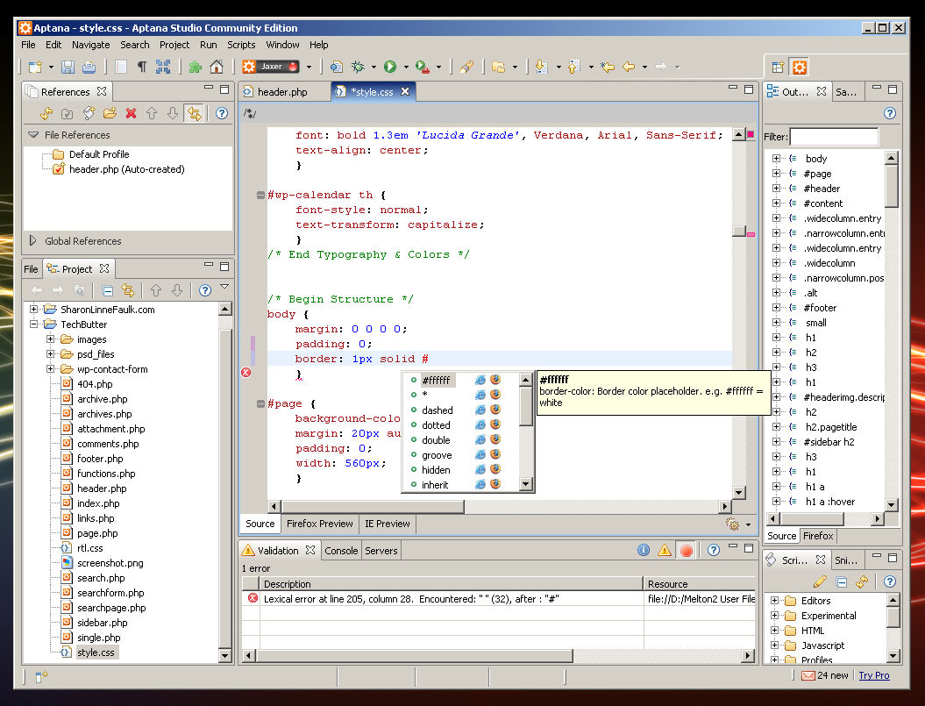The height and width of the screenshot is (706, 925).
Task: Click the green Run button in the toolbar
Action: point(389,67)
